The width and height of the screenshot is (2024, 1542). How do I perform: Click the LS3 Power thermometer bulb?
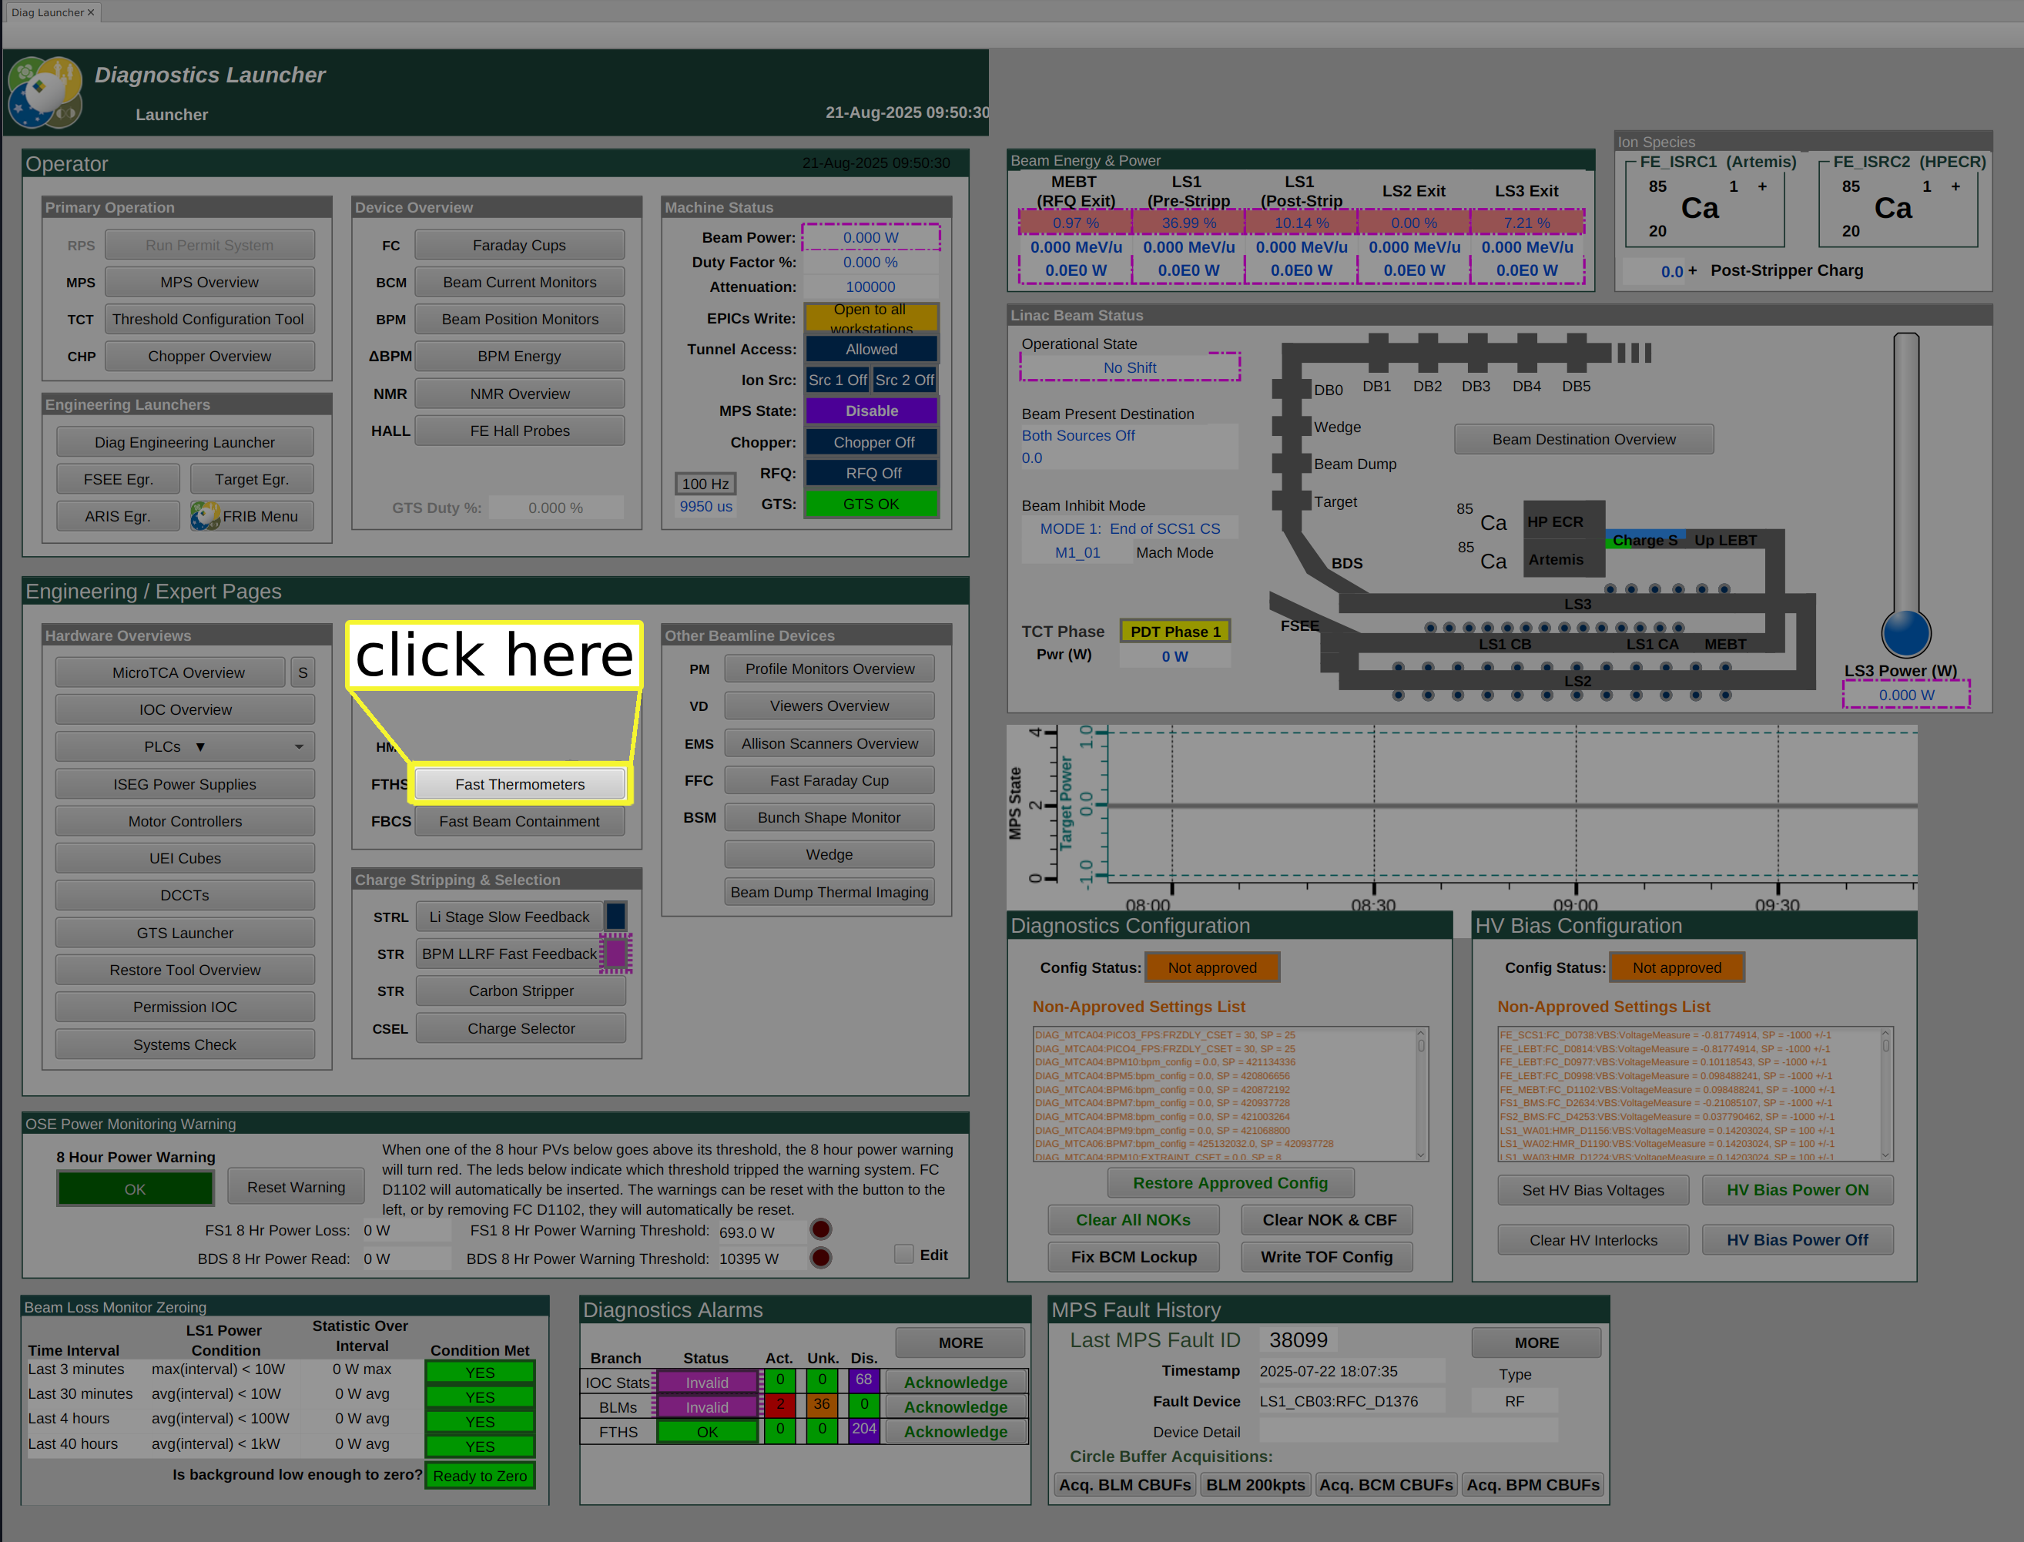click(x=1905, y=633)
